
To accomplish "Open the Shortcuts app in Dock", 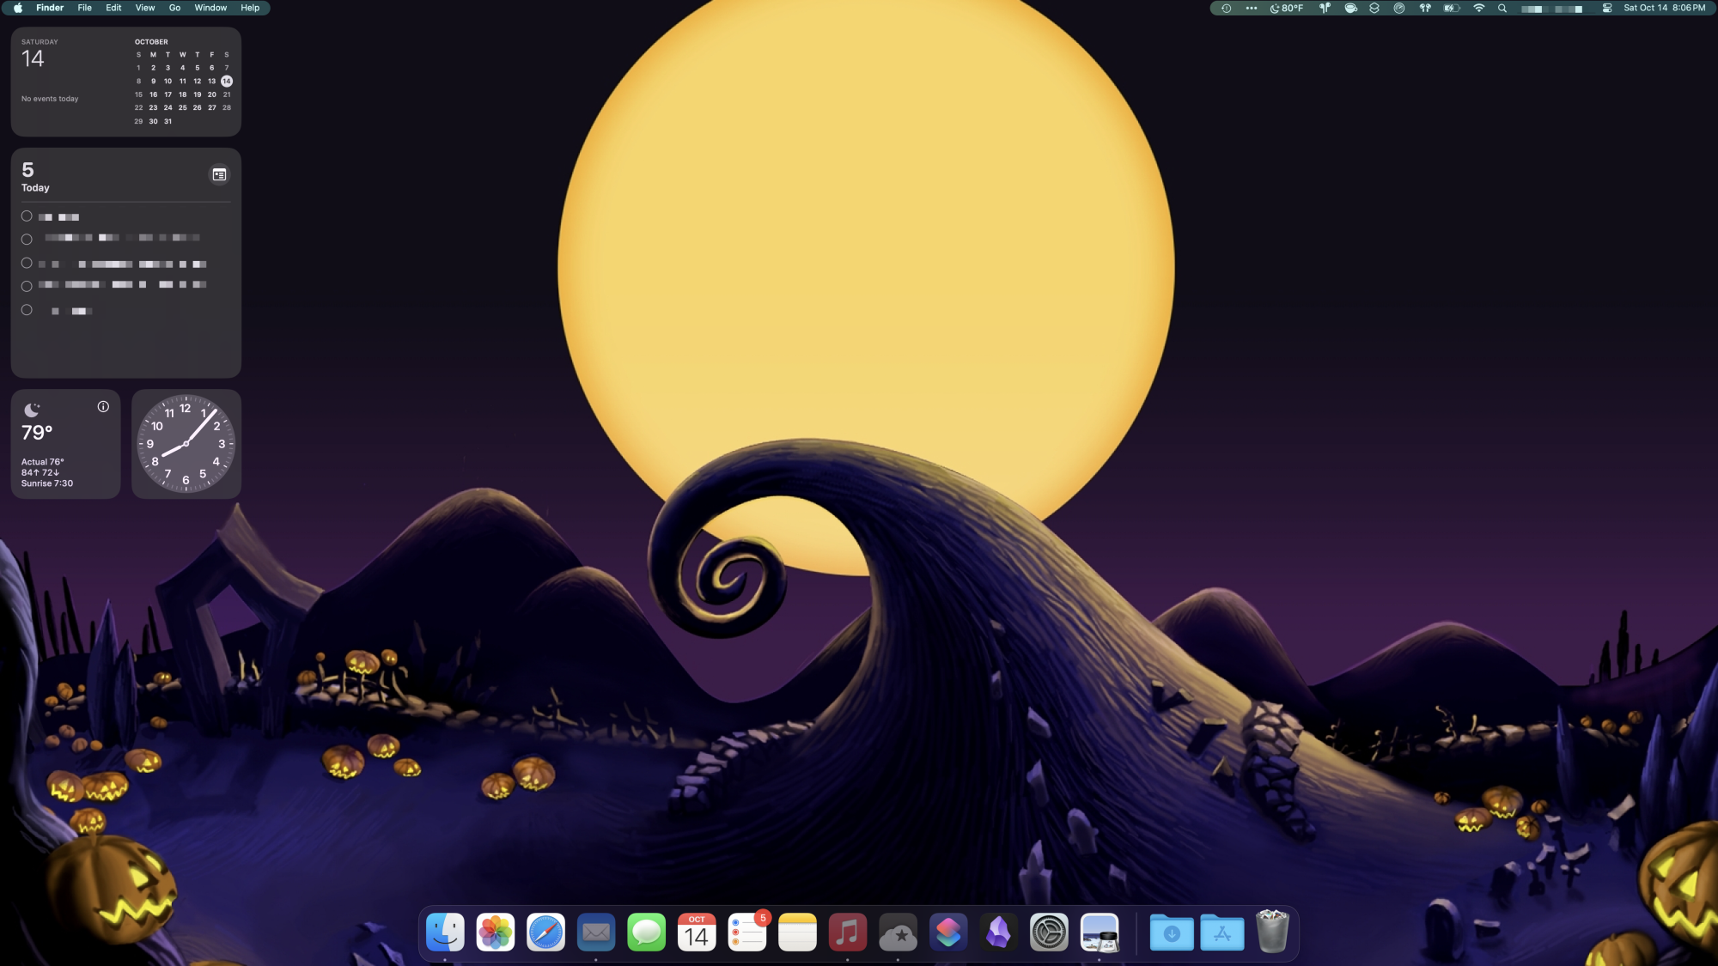I will [948, 932].
